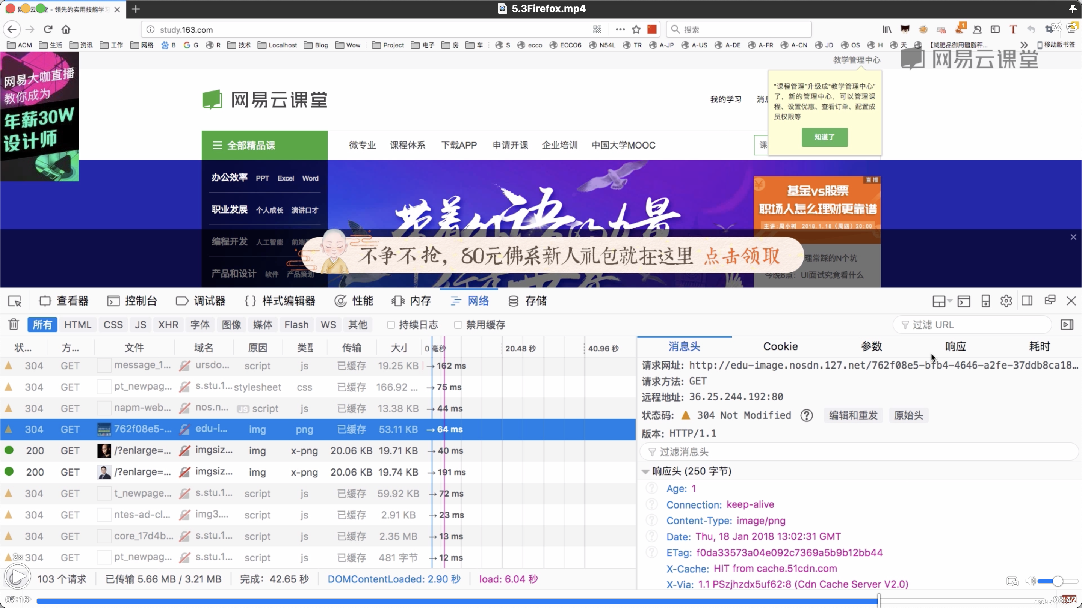Open devtools in separate window

(1050, 300)
